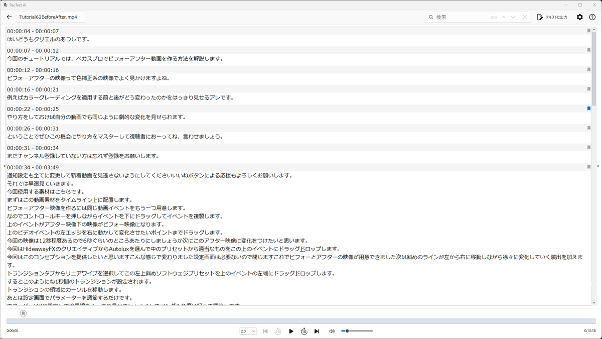Mute the audio speaker icon
Screen dimensions: 602x339
[x=332, y=331]
